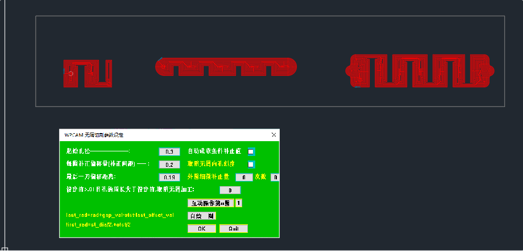523x251 pixels.
Task: Select the middle rounded red toolpath shape
Action: [x=226, y=67]
